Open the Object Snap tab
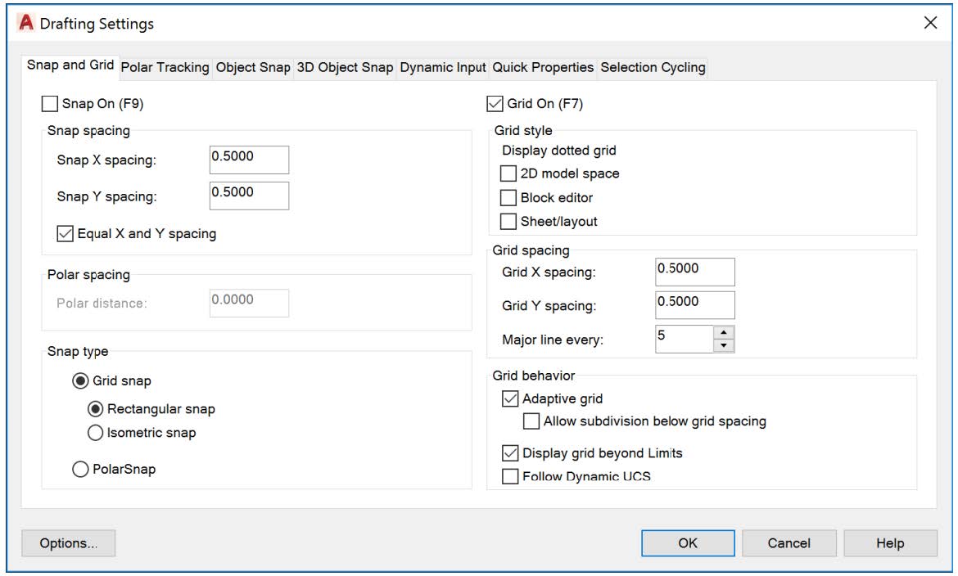958x576 pixels. coord(253,67)
